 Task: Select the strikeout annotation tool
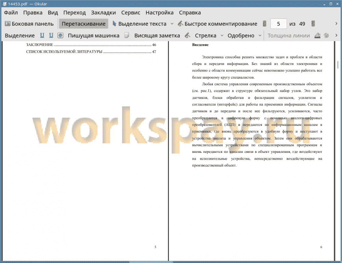(x=61, y=35)
